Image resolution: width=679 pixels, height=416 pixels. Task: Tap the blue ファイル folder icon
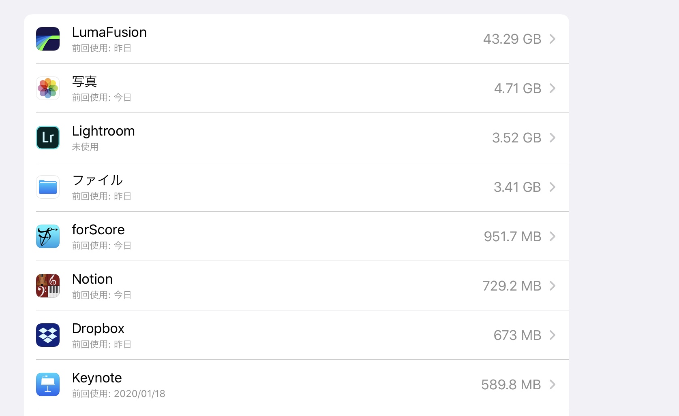[48, 187]
